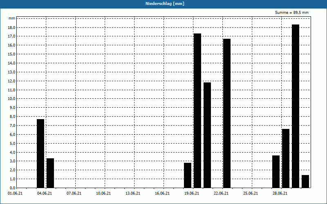The width and height of the screenshot is (327, 204).
Task: Click the 0,0 y-axis value
Action: (x=12, y=188)
